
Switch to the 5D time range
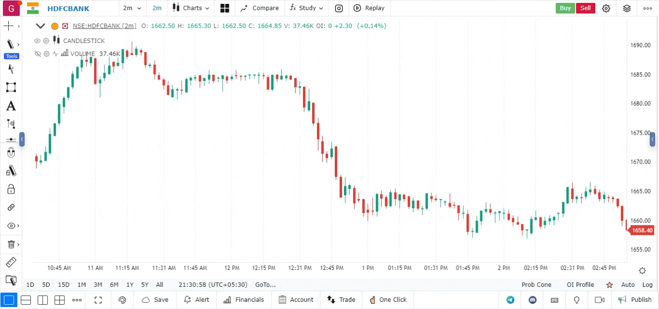46,285
